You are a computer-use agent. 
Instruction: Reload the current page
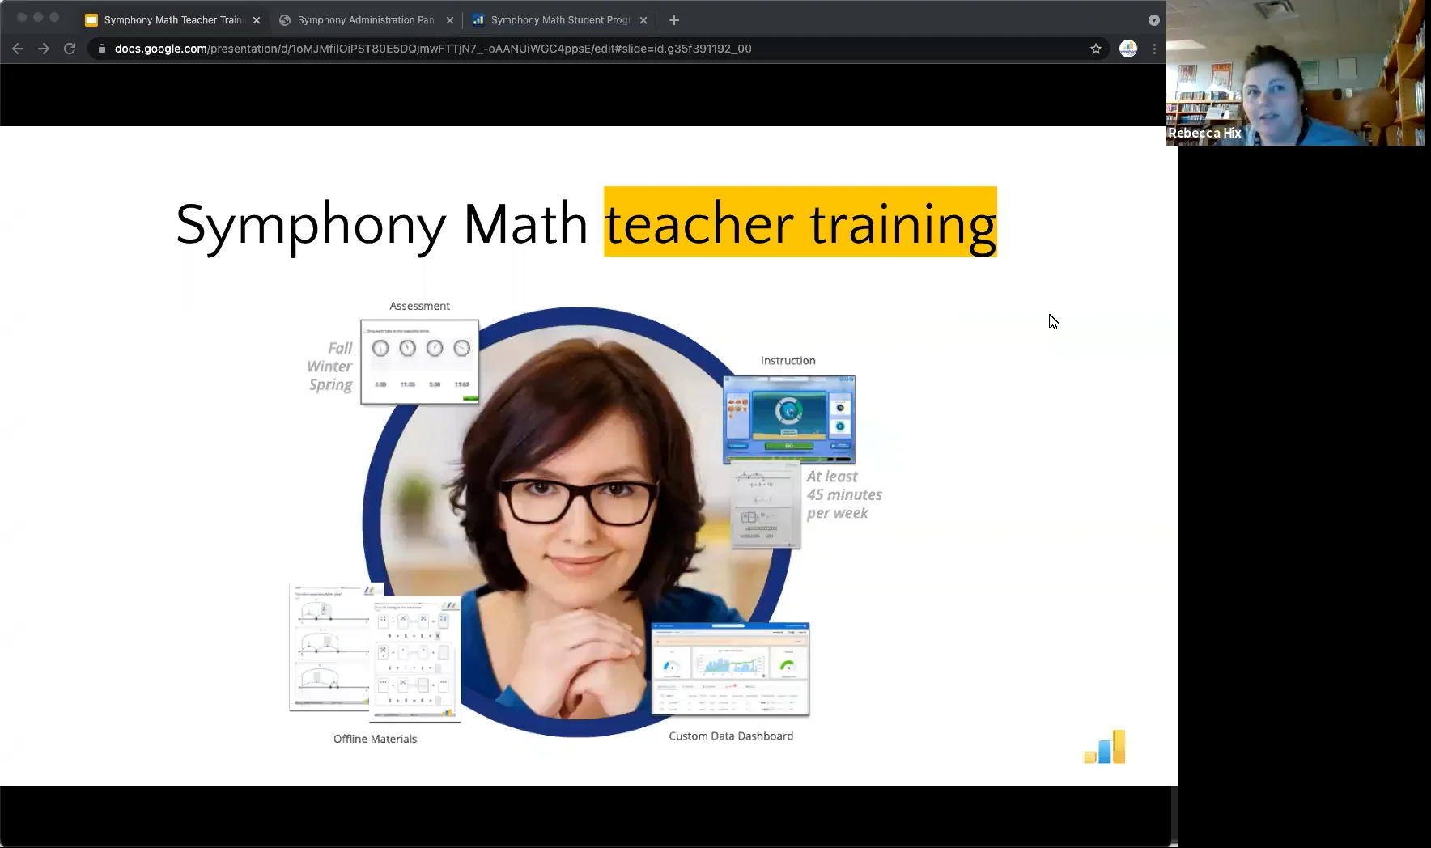[x=70, y=49]
